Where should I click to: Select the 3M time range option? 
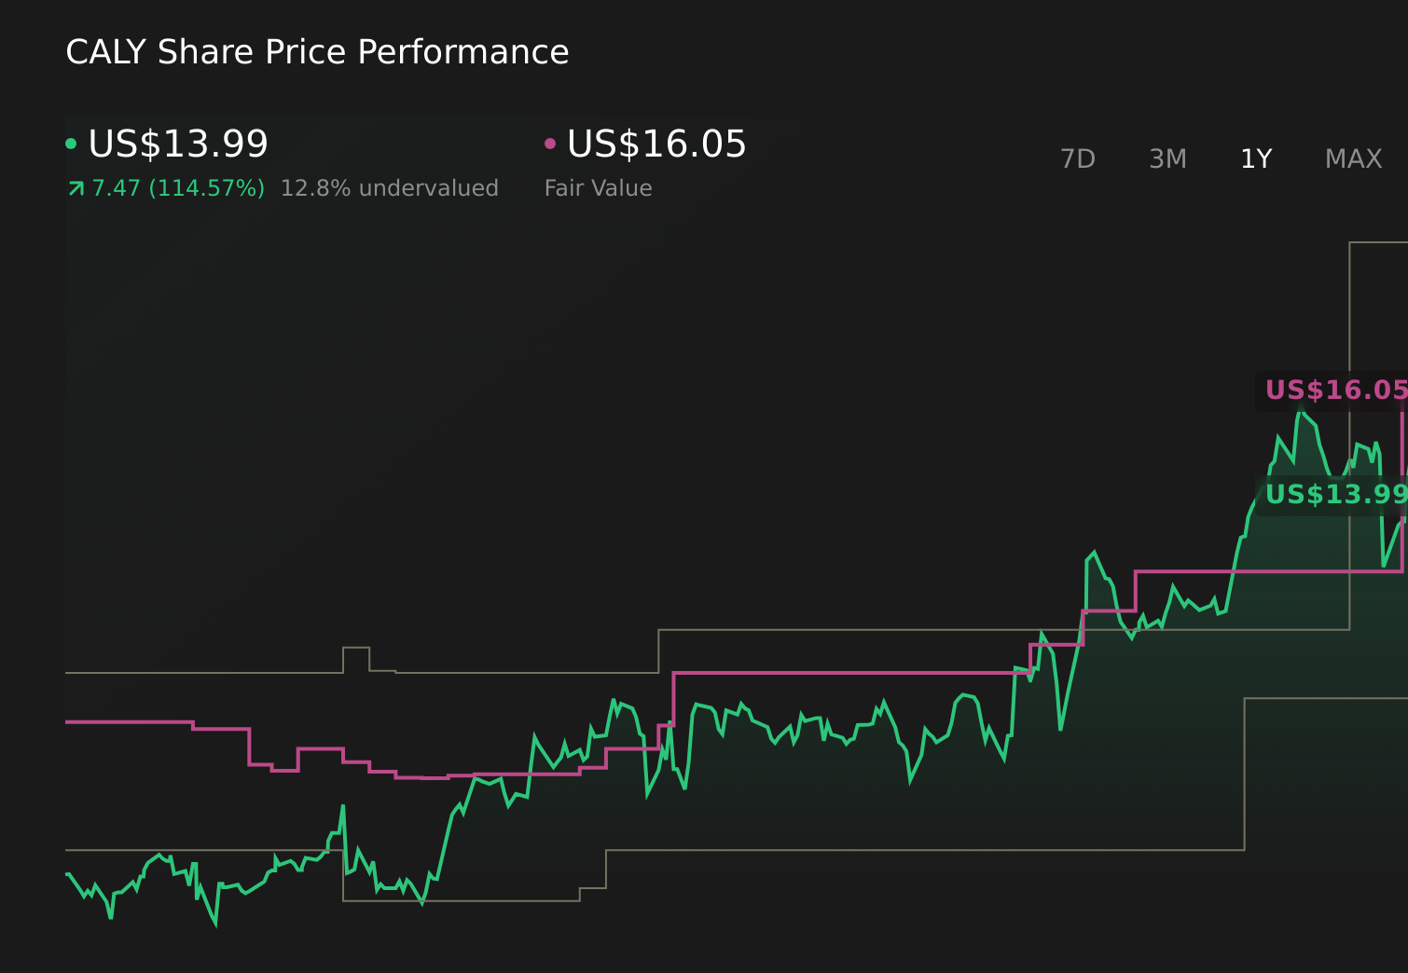pyautogui.click(x=1167, y=158)
